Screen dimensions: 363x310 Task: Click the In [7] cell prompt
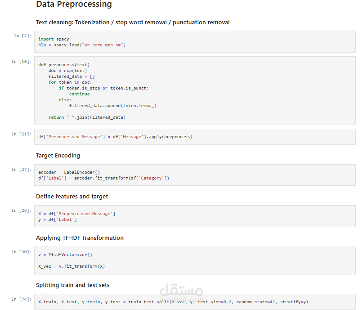click(22, 36)
